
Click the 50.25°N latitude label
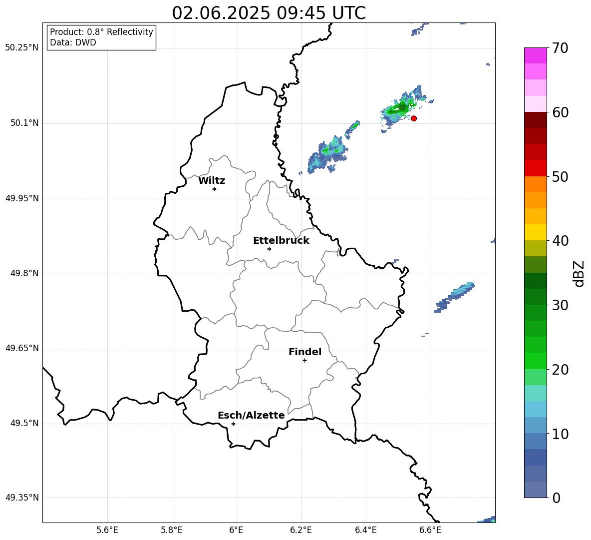22,48
